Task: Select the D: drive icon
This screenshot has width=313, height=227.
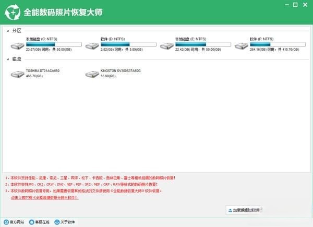Action: tap(92, 46)
